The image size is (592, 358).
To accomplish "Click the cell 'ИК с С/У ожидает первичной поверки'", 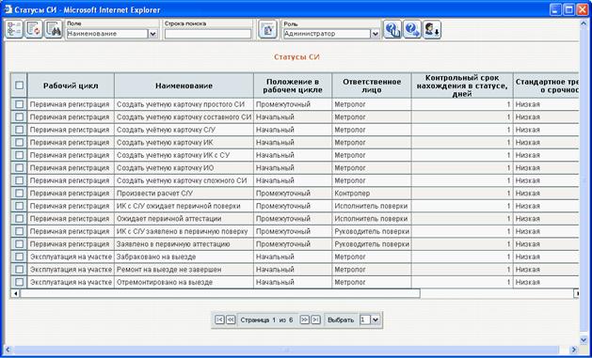I will pyautogui.click(x=184, y=206).
